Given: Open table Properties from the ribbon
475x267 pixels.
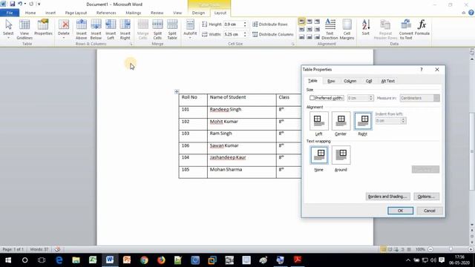Looking at the screenshot, I should click(x=43, y=27).
